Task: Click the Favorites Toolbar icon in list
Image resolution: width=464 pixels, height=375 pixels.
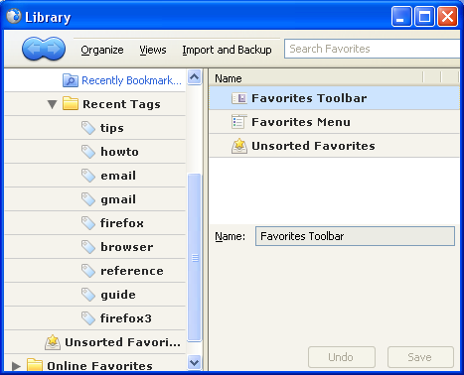Action: 239,98
